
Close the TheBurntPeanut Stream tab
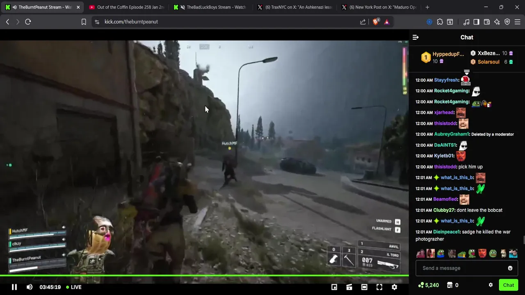78,7
